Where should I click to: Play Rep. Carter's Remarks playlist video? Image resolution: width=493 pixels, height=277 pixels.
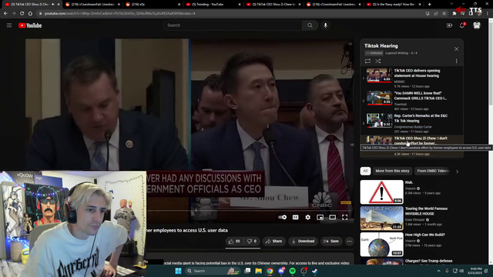click(380, 121)
